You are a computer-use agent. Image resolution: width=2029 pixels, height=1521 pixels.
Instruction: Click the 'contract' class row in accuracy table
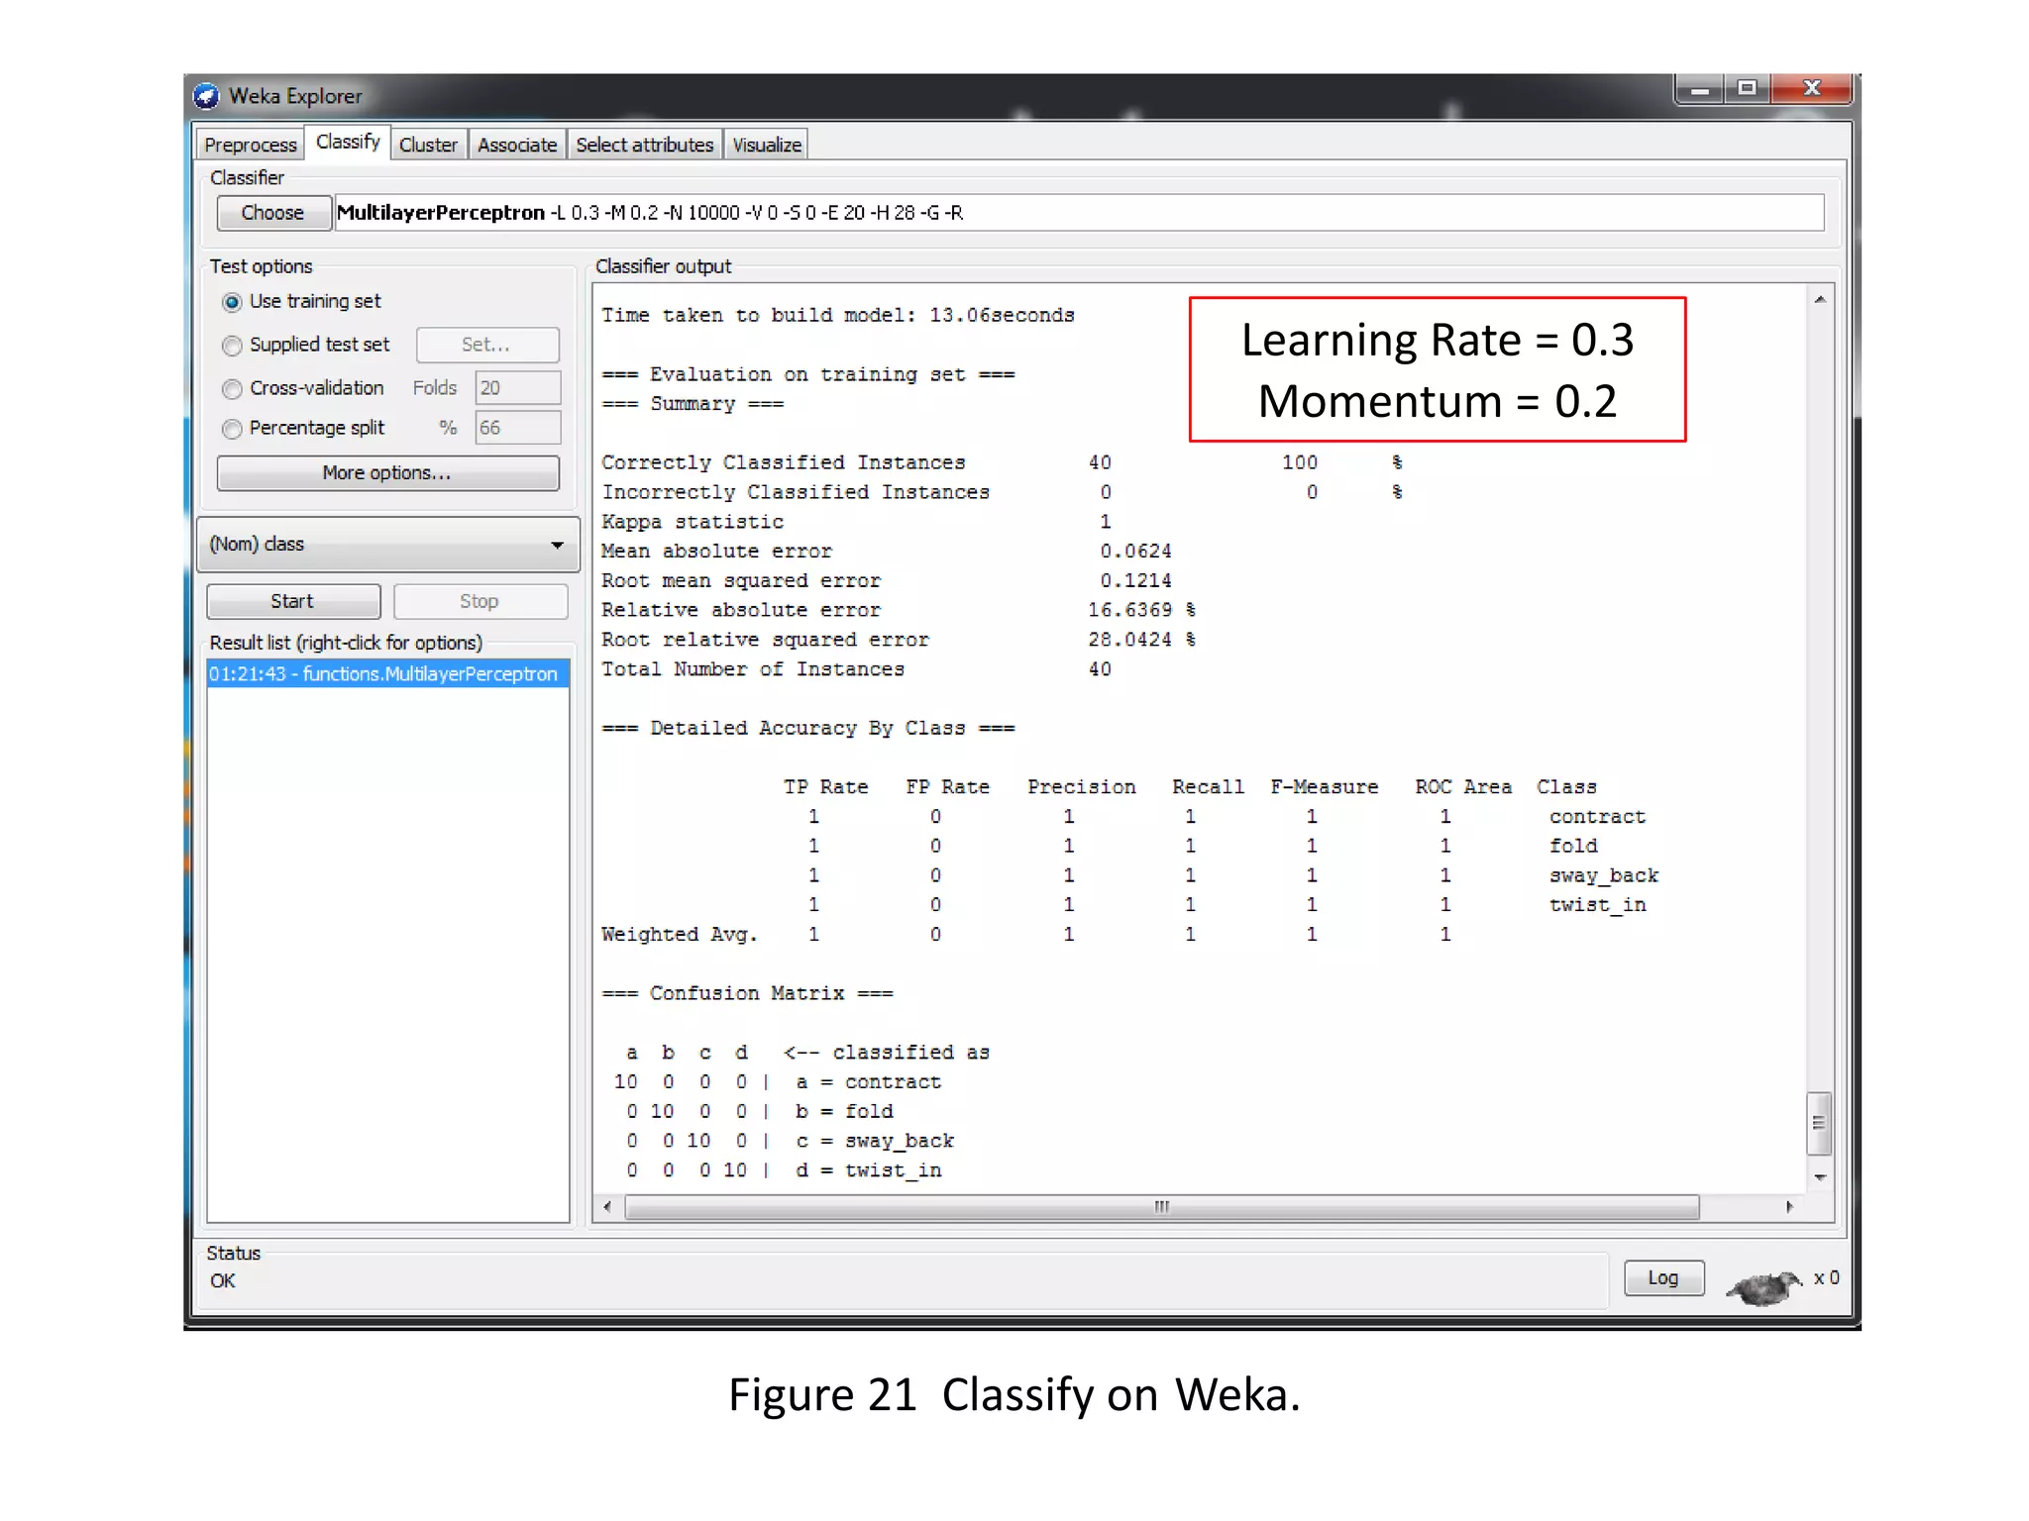1226,817
